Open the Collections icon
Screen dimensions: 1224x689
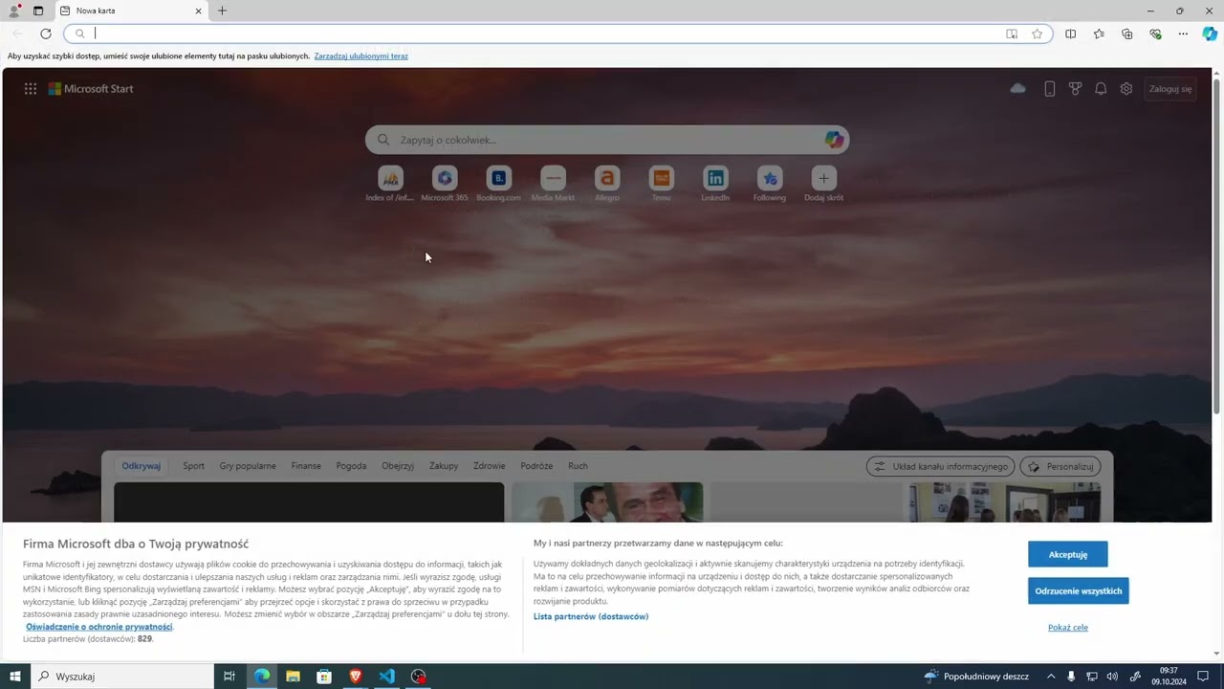point(1126,33)
